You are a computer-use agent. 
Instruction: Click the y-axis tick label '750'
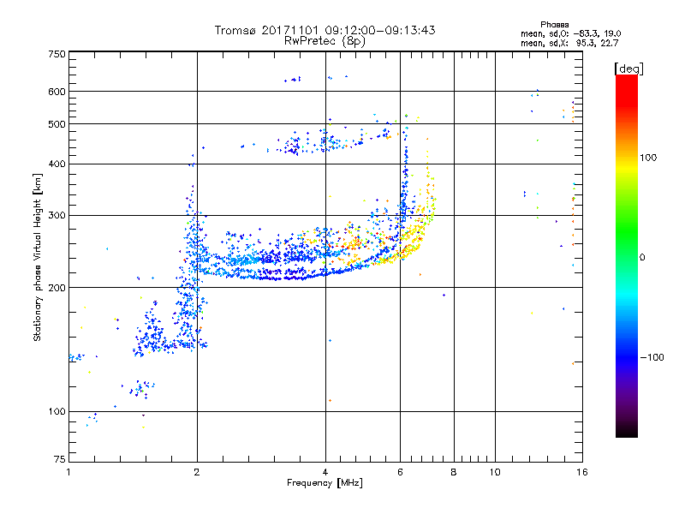pyautogui.click(x=57, y=54)
